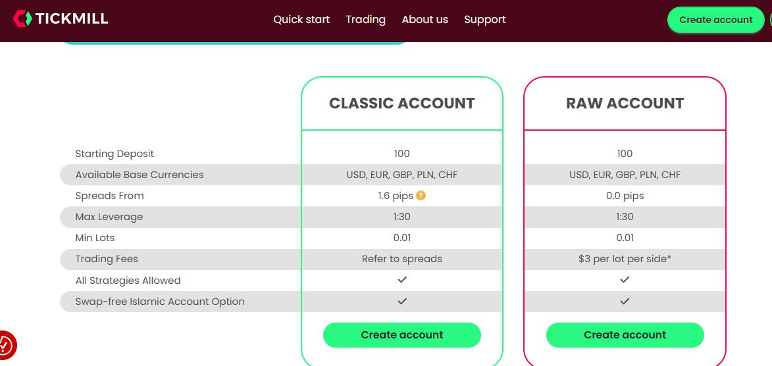This screenshot has width=772, height=366.
Task: Select the Classic Account heading
Action: pos(402,103)
